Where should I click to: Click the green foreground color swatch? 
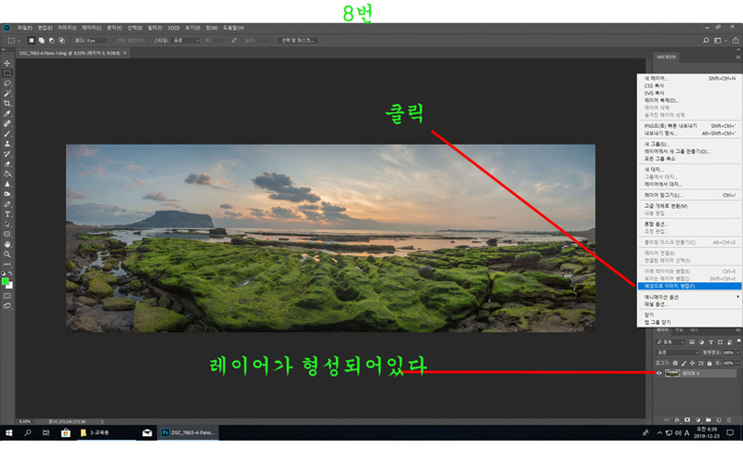pos(6,281)
